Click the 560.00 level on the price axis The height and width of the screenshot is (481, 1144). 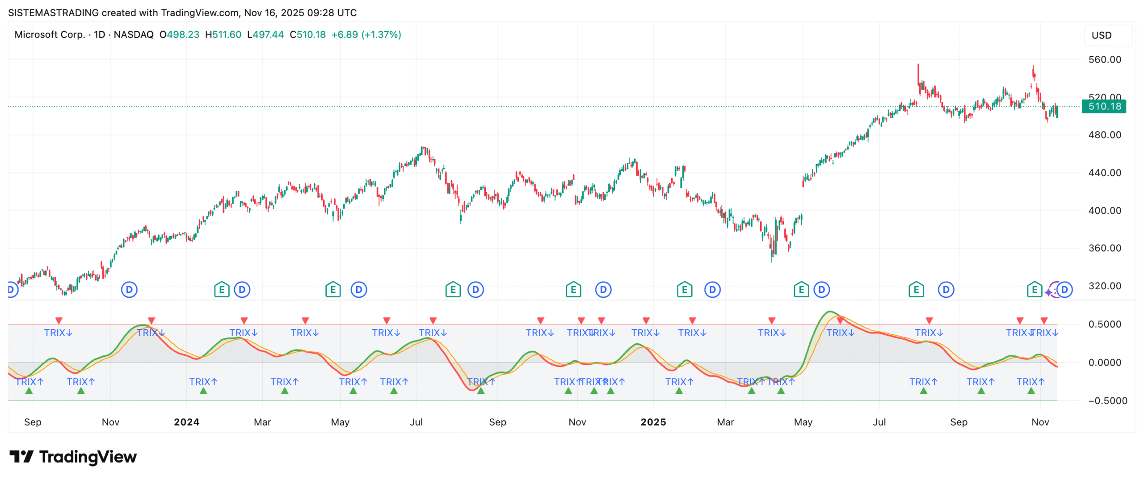[1104, 59]
